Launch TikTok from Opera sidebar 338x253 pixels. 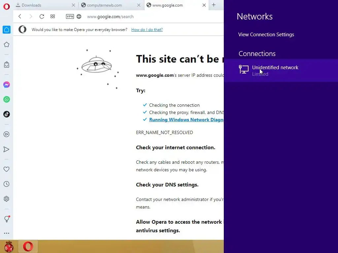point(7,114)
